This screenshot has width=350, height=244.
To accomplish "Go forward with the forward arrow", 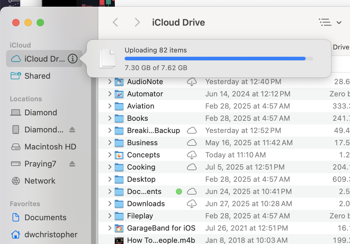I will pos(137,22).
